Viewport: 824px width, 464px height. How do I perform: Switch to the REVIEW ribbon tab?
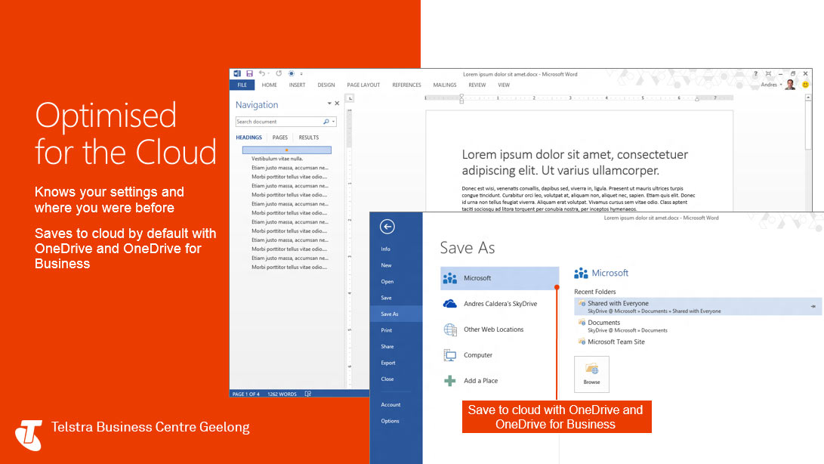click(x=477, y=85)
